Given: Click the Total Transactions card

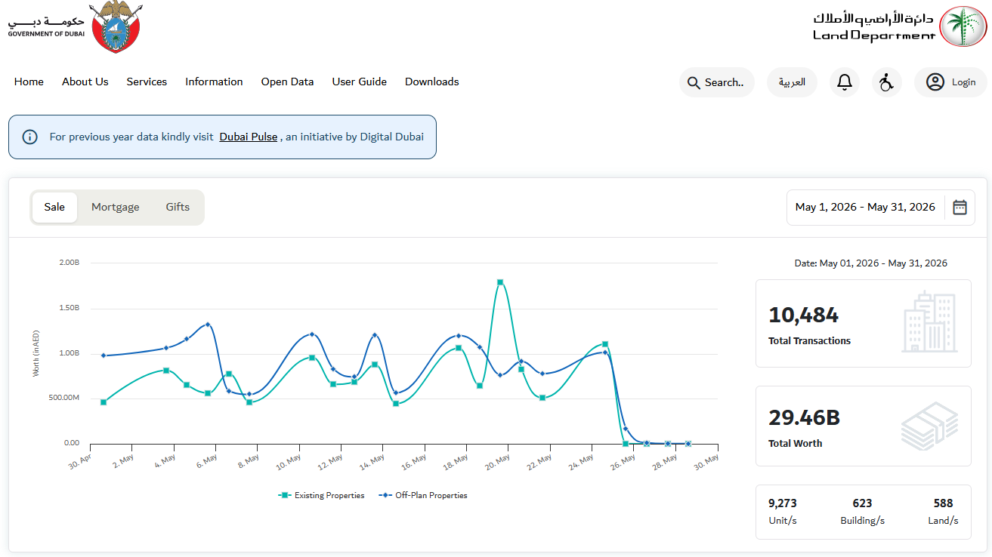Looking at the screenshot, I should click(x=864, y=323).
